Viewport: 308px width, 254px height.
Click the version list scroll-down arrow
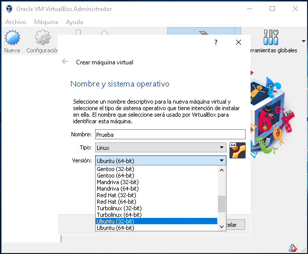[222, 227]
